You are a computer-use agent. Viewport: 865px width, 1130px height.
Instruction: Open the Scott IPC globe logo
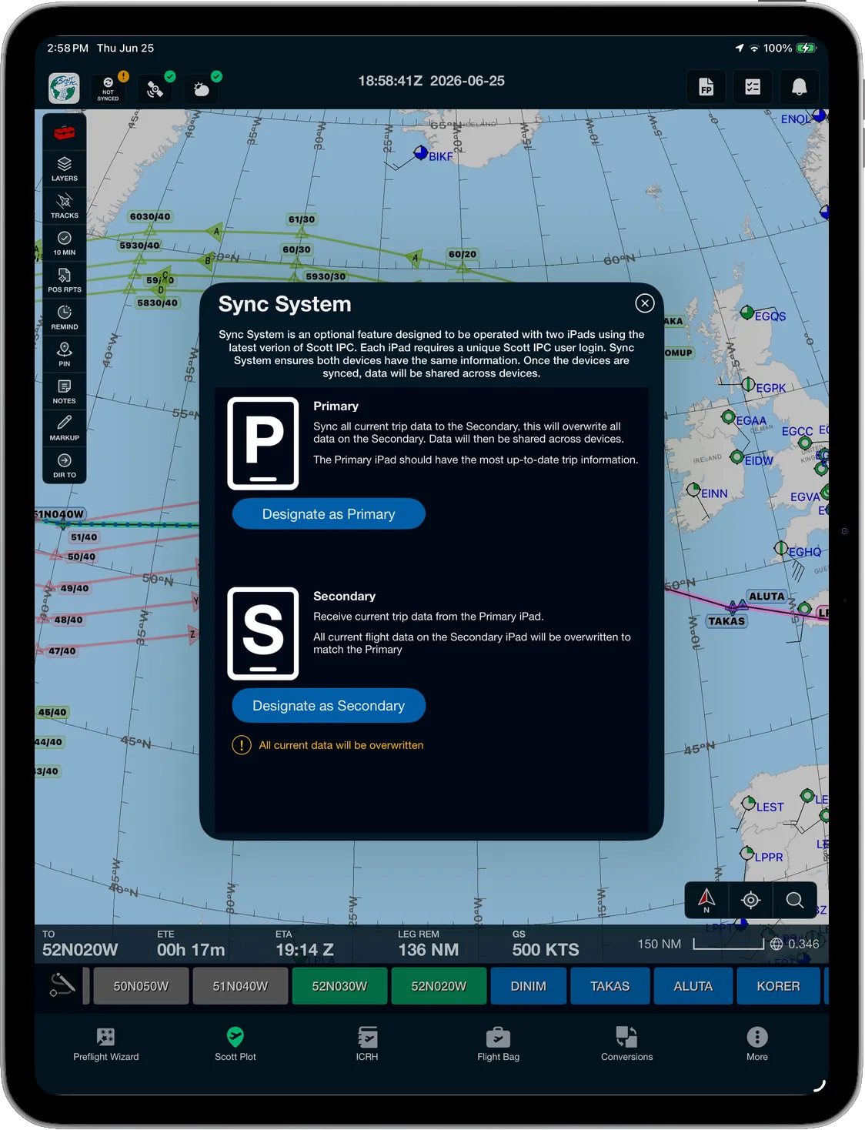click(64, 88)
